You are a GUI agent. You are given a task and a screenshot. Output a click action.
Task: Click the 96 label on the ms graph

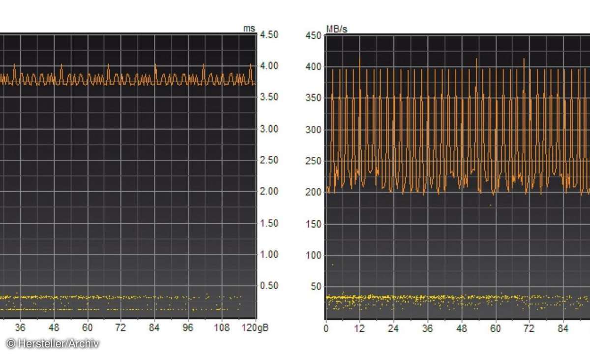[x=188, y=327]
